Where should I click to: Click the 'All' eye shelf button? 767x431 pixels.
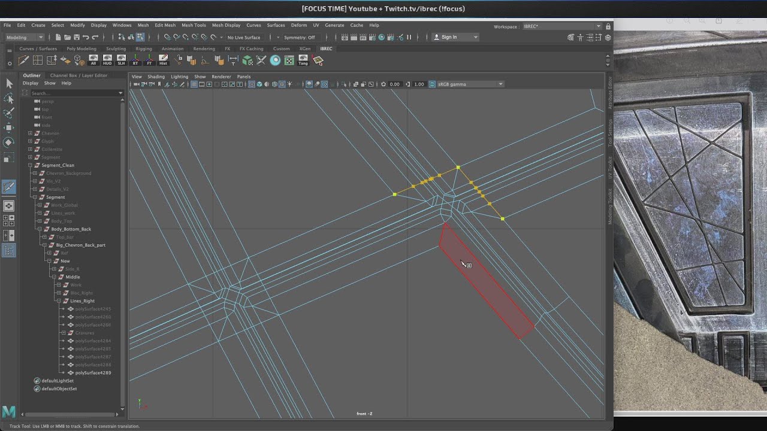click(x=93, y=60)
